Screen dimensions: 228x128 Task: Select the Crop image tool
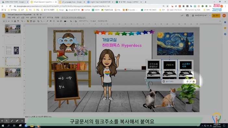click(71, 21)
